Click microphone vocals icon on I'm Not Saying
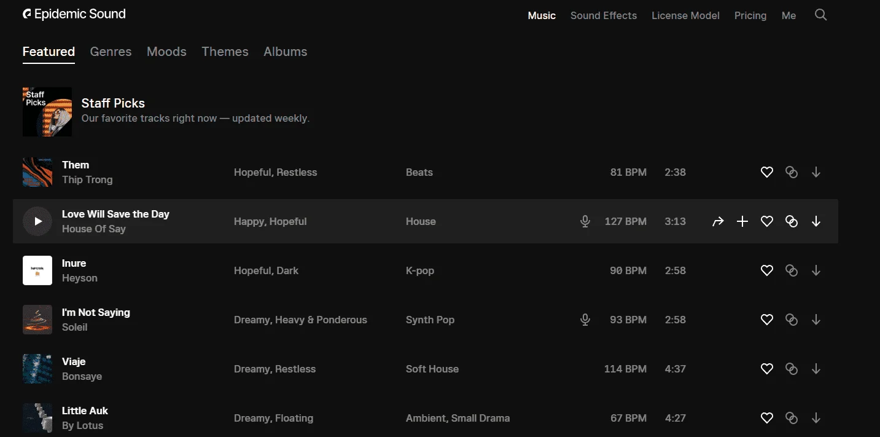The height and width of the screenshot is (437, 880). [585, 320]
